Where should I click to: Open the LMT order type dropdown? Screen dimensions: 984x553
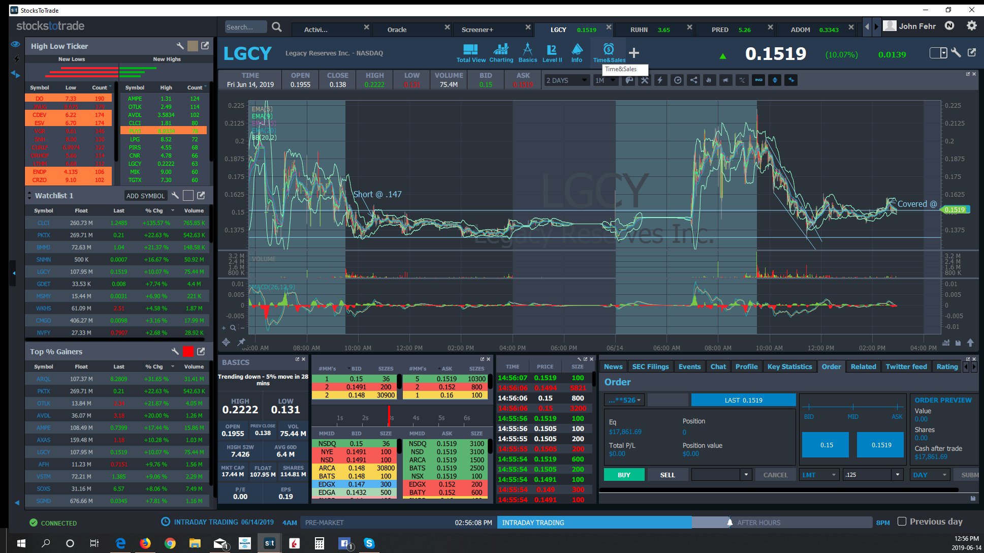[819, 475]
